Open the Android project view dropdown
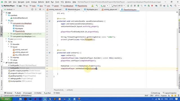This screenshot has width=180, height=101. tap(9, 10)
